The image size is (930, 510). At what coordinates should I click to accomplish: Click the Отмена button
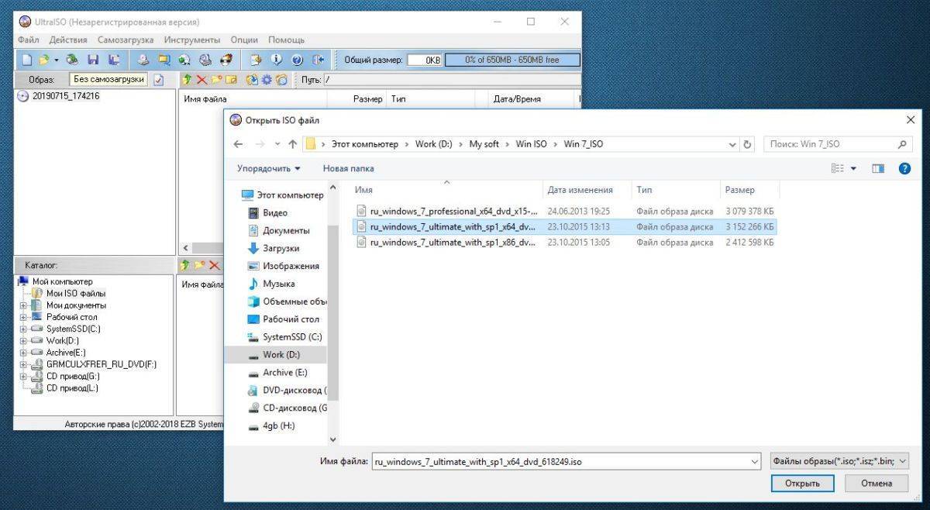874,483
